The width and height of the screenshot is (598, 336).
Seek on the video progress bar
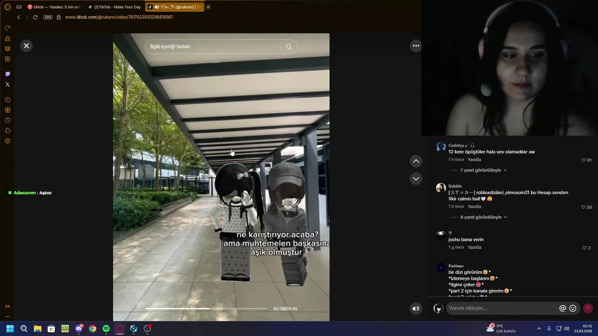[x=206, y=308]
